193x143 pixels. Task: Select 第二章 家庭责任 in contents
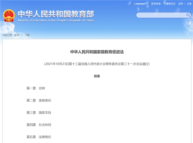[39, 100]
